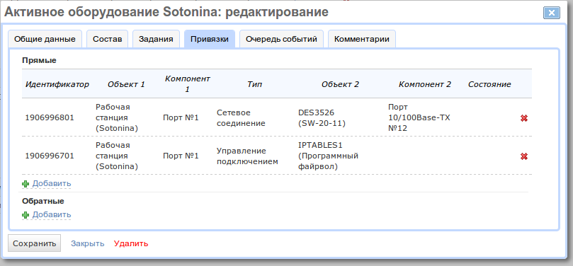Click Добавить link in Обратные section

[x=52, y=214]
